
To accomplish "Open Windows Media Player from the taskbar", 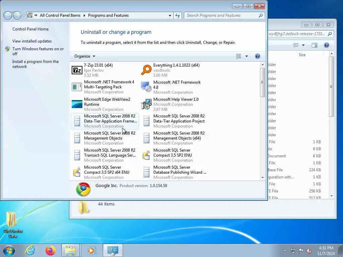I will click(91, 250).
